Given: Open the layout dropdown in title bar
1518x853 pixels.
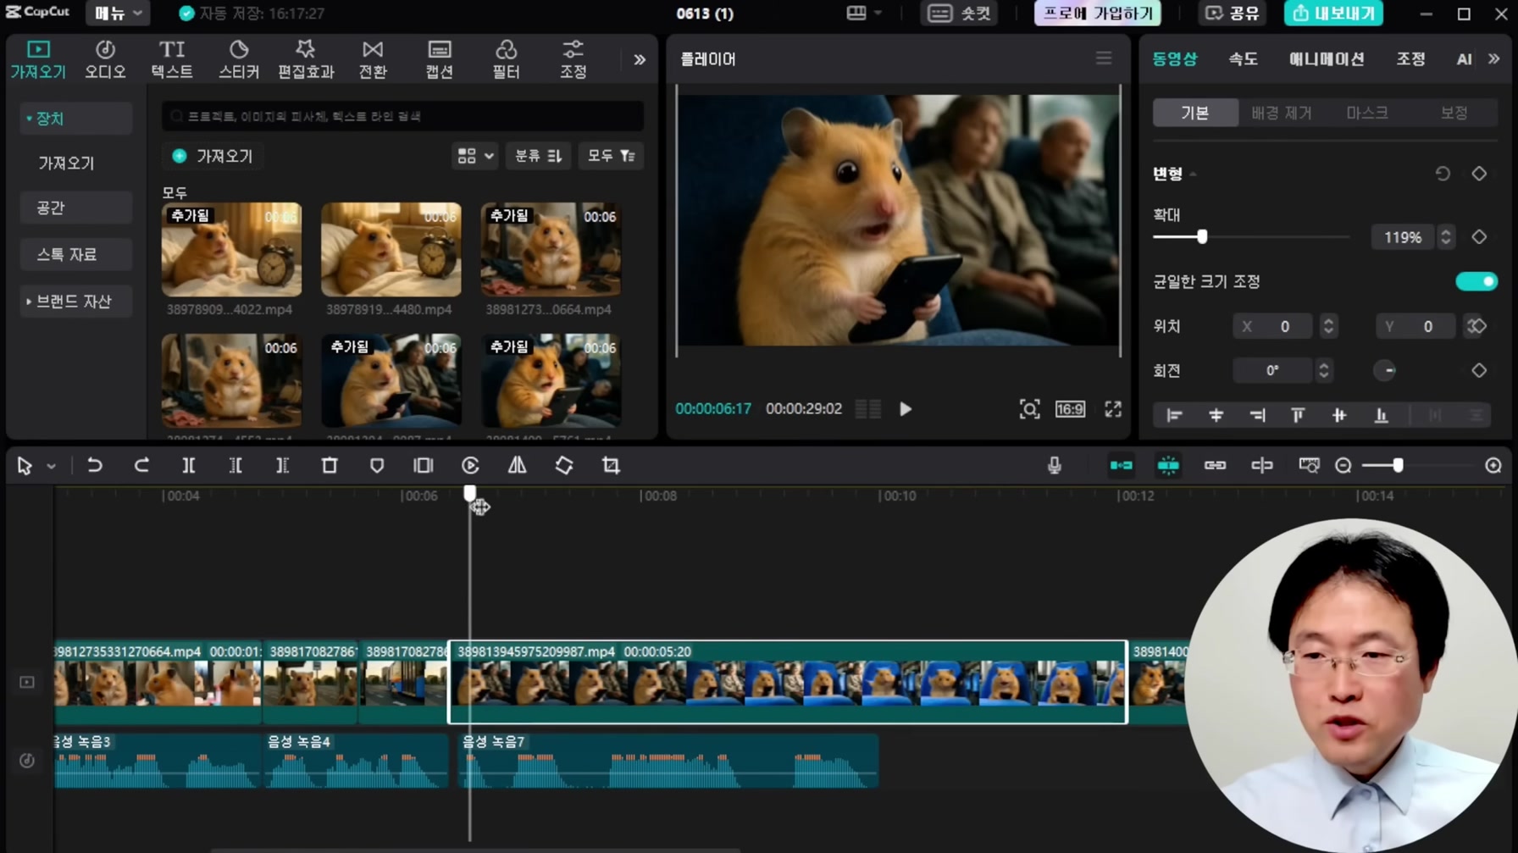Looking at the screenshot, I should [x=864, y=14].
